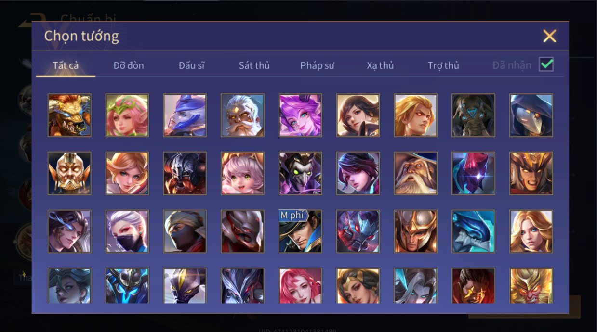This screenshot has width=597, height=332.
Task: Choose the white-haired masked ninja hero
Action: click(x=127, y=231)
